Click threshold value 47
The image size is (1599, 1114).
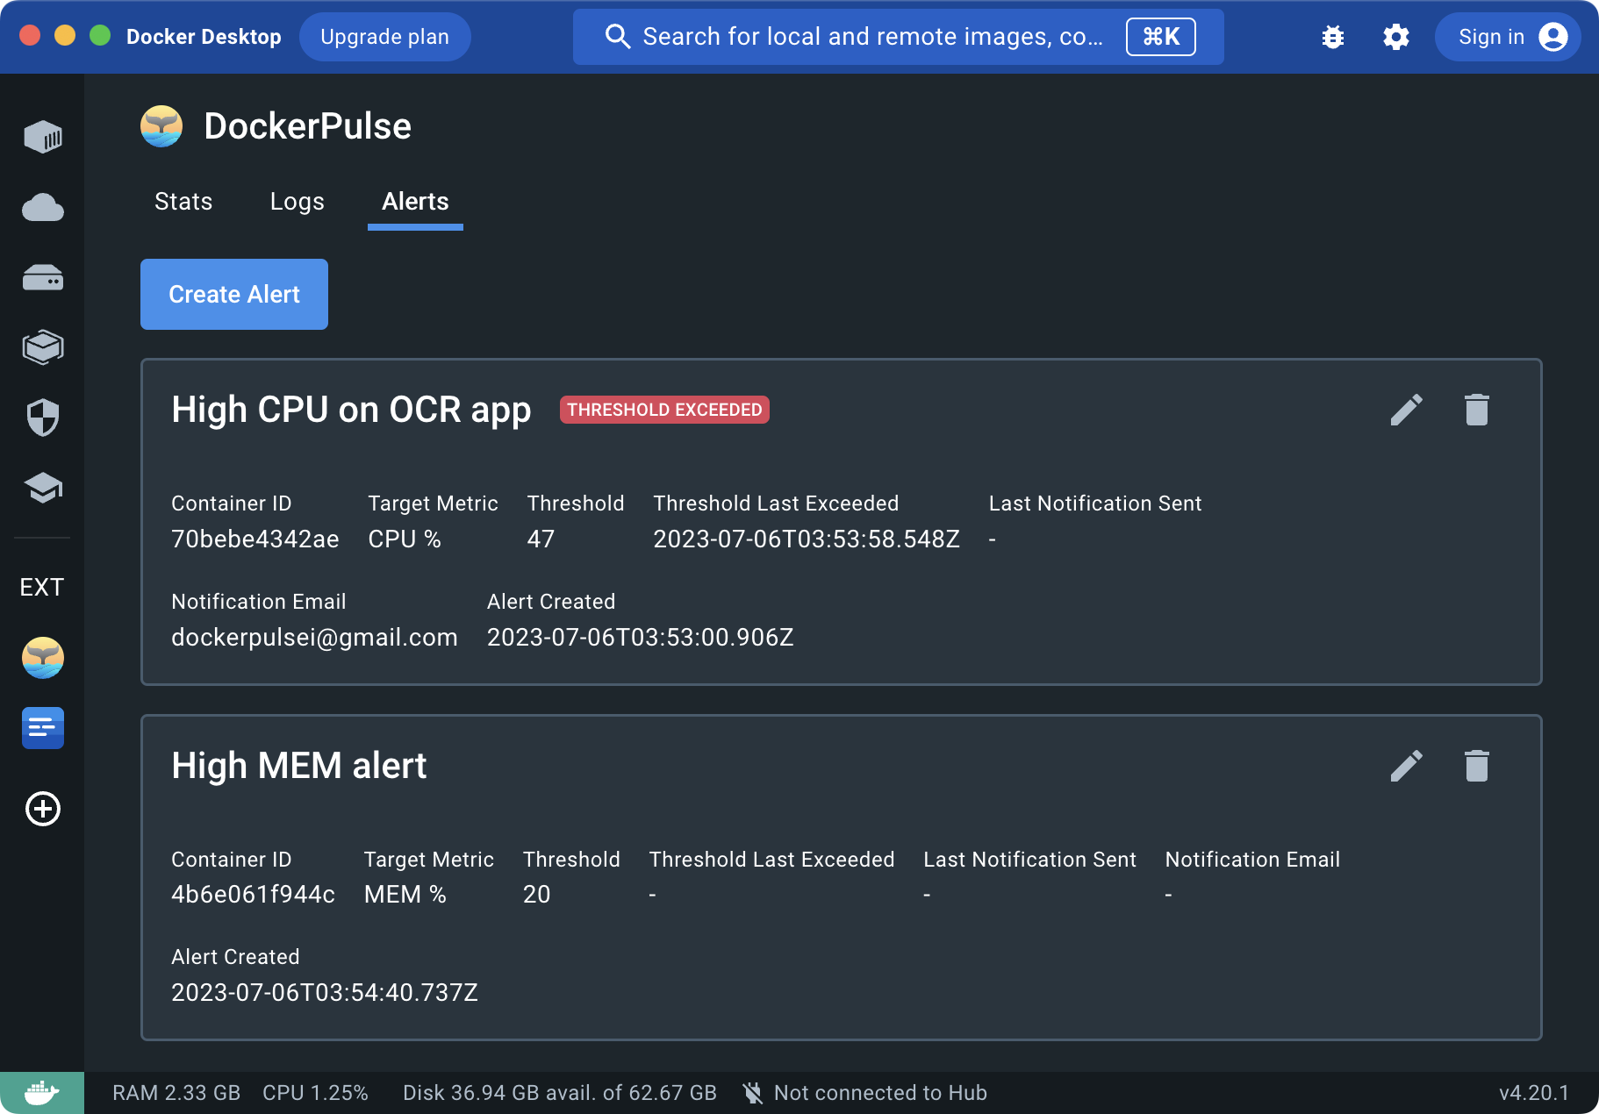[x=541, y=539]
